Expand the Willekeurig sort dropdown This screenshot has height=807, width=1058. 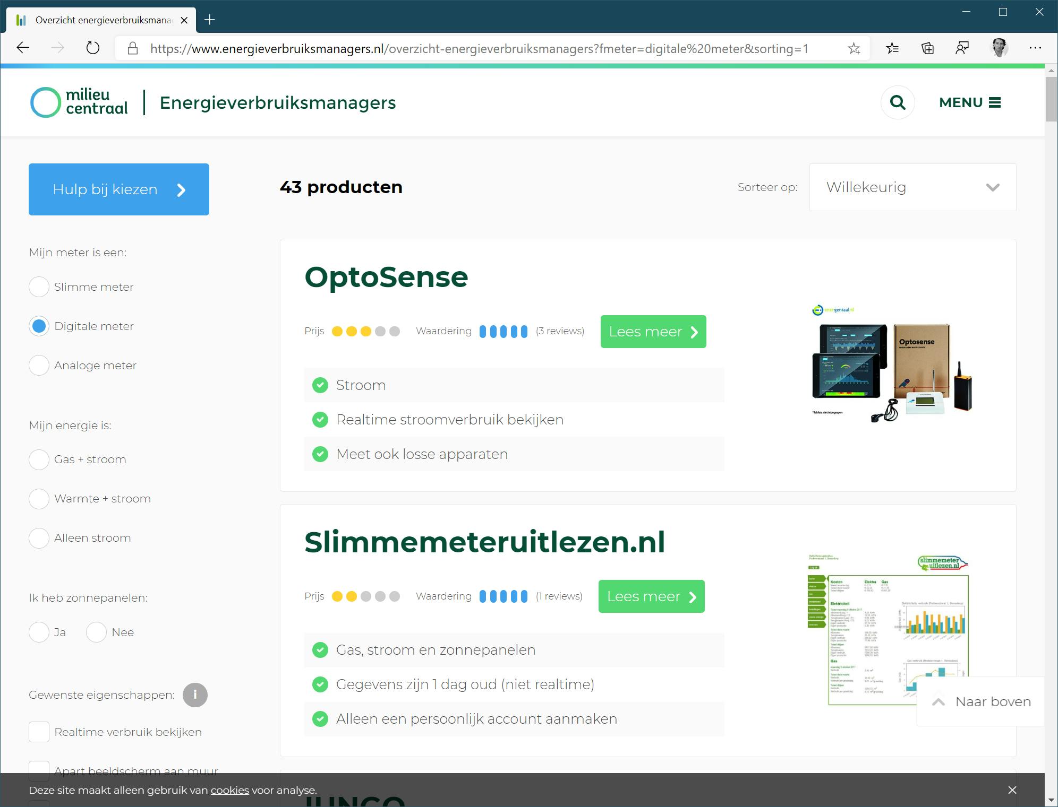(912, 187)
